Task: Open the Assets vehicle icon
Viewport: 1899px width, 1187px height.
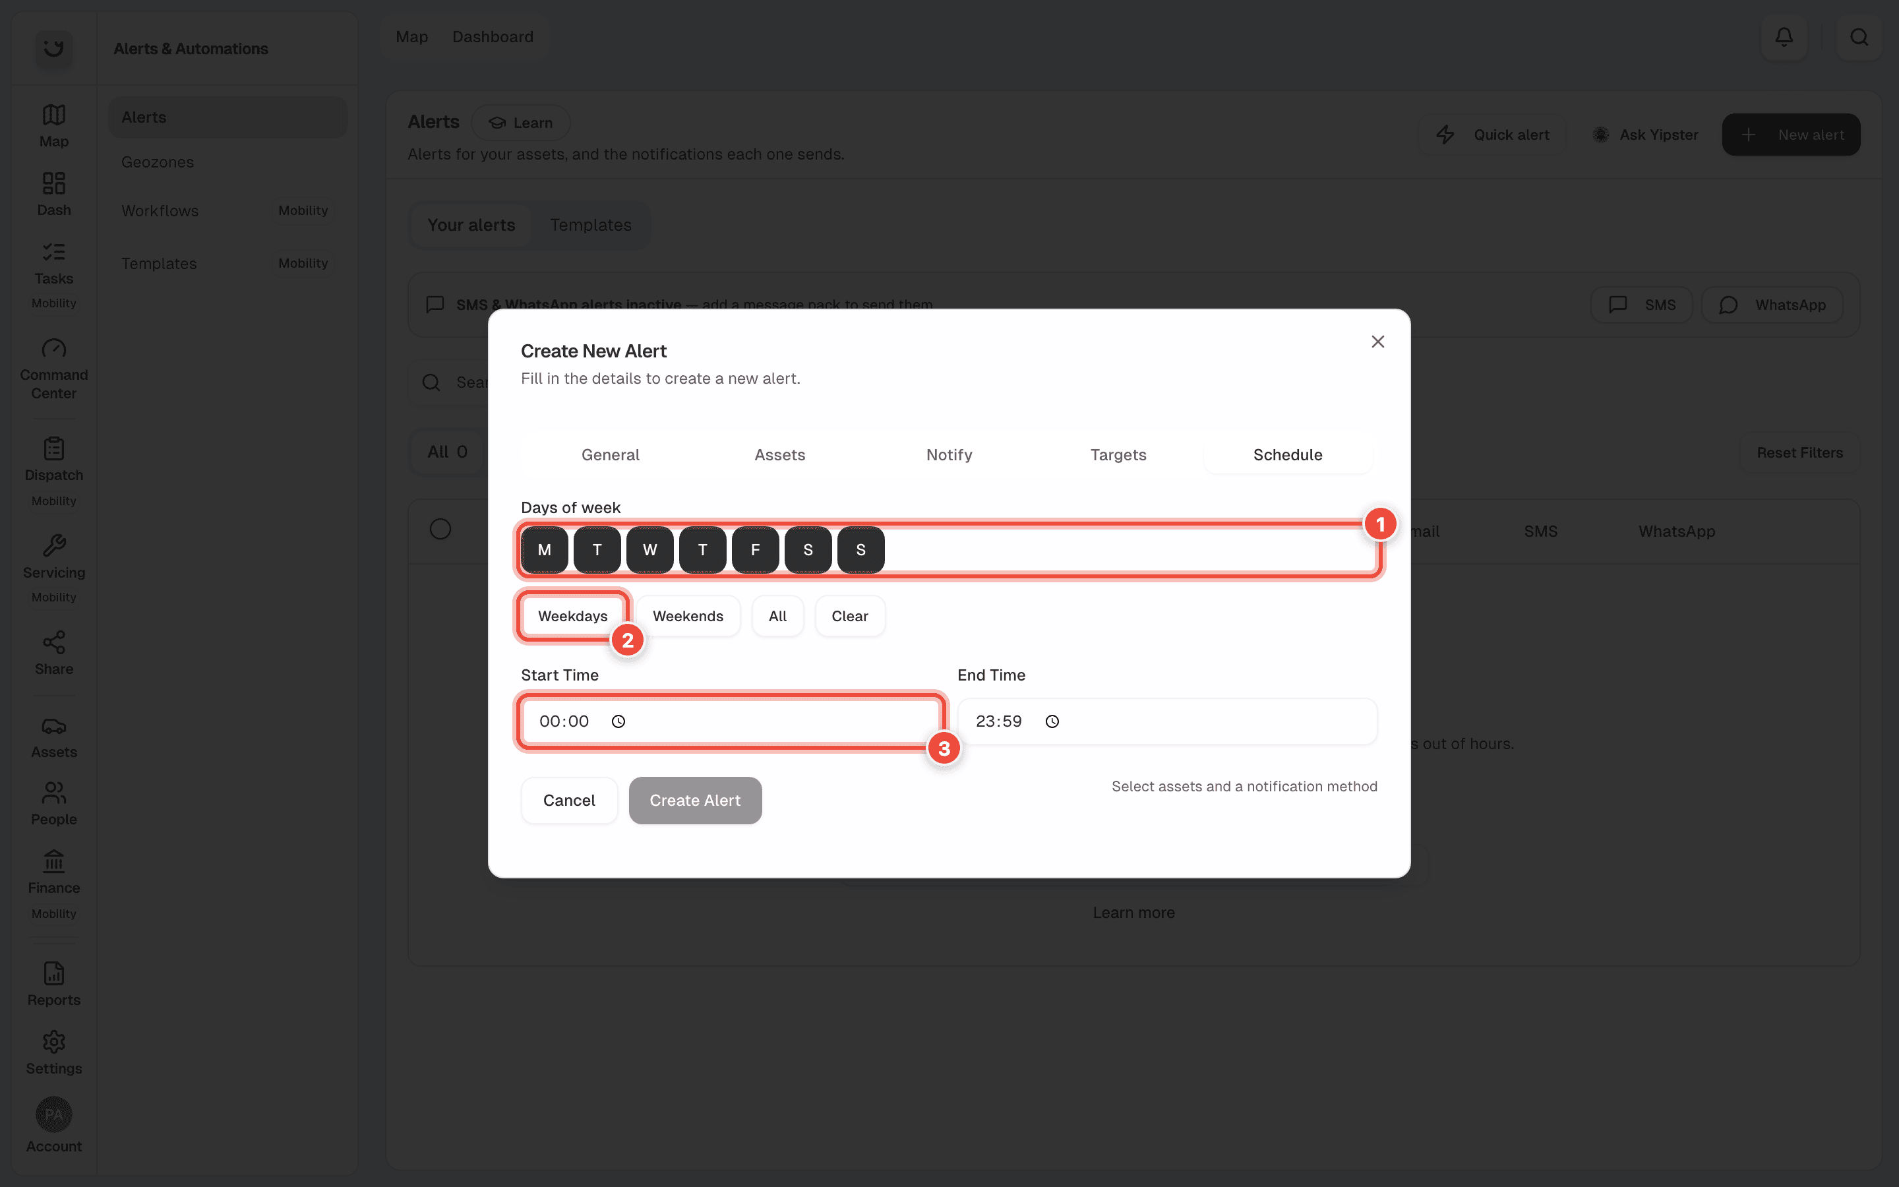Action: click(x=53, y=726)
